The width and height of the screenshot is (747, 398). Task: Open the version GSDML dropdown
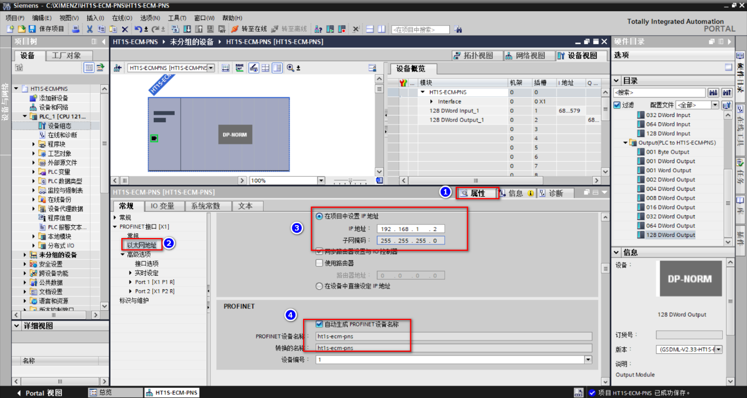(718, 350)
